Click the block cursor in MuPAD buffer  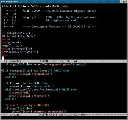3,58
